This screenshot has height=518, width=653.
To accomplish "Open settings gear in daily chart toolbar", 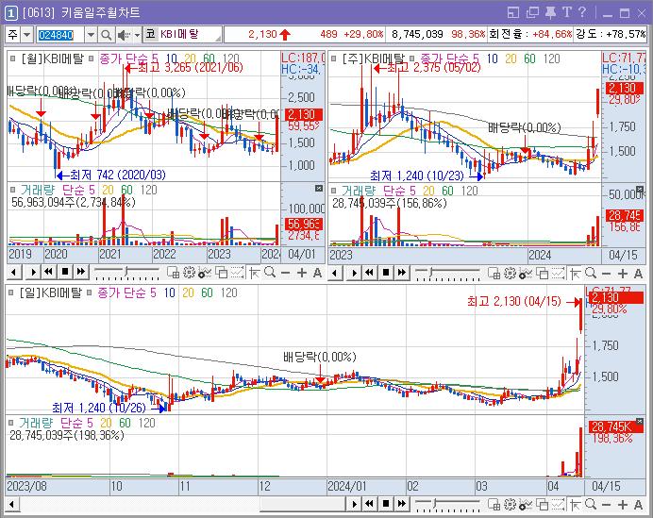I will tap(511, 505).
